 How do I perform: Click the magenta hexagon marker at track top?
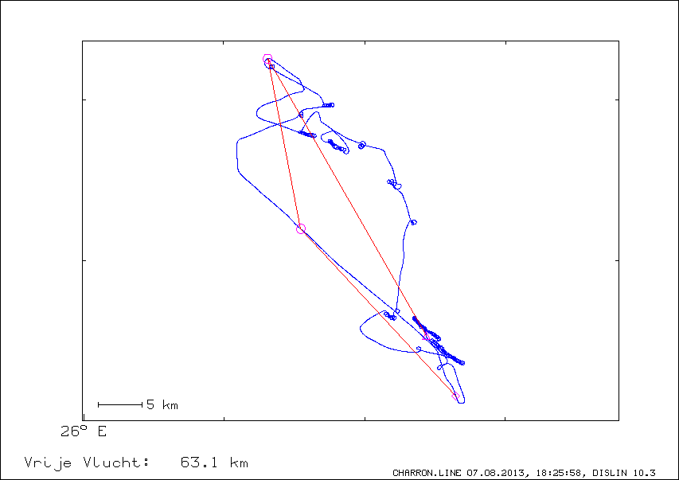click(267, 58)
